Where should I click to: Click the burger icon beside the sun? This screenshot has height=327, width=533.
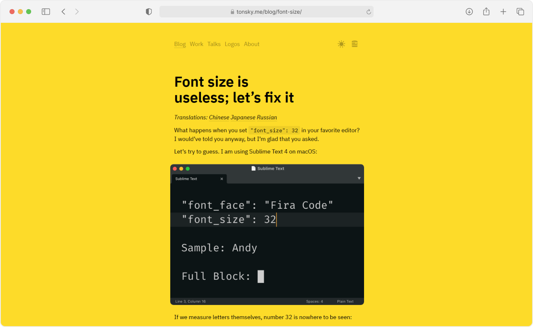coord(355,44)
